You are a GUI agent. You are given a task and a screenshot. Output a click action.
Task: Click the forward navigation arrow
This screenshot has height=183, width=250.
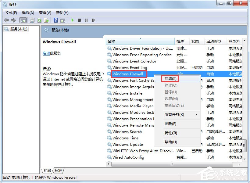13,20
